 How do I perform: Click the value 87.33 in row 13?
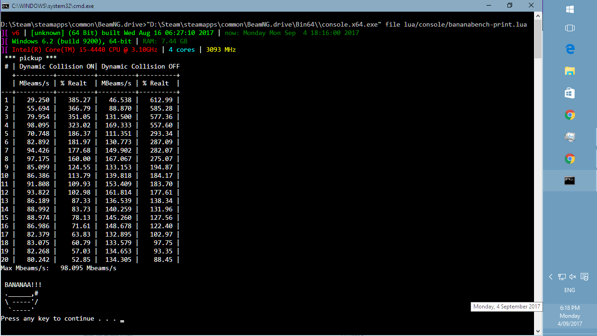81,201
